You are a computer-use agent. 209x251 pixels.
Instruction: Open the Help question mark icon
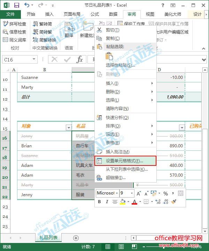pos(163,5)
